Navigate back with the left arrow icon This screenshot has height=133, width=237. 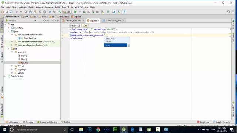[x=50, y=12]
